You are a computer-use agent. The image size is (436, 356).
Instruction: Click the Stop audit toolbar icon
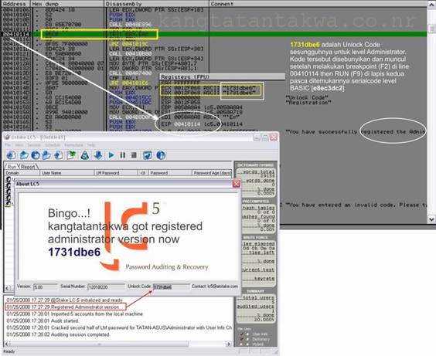(134, 155)
